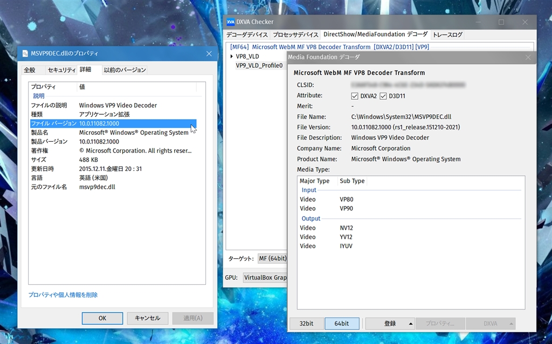
Task: Select the 種類 アプリケーション拡張 row
Action: click(113, 114)
